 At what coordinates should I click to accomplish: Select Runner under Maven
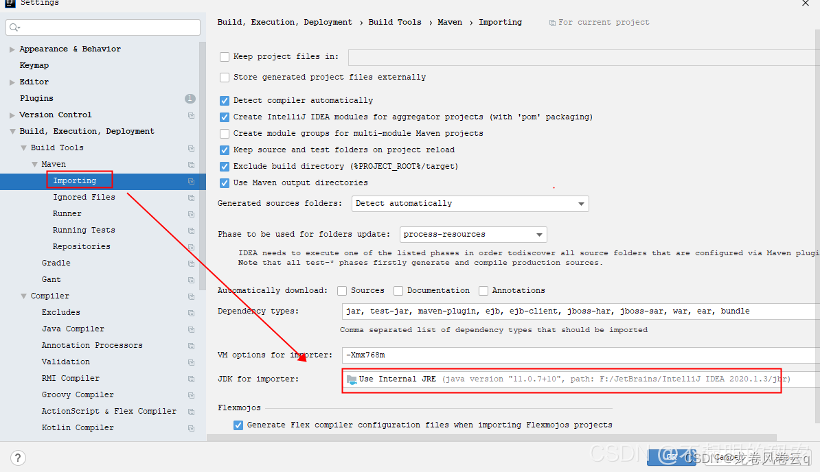[67, 213]
